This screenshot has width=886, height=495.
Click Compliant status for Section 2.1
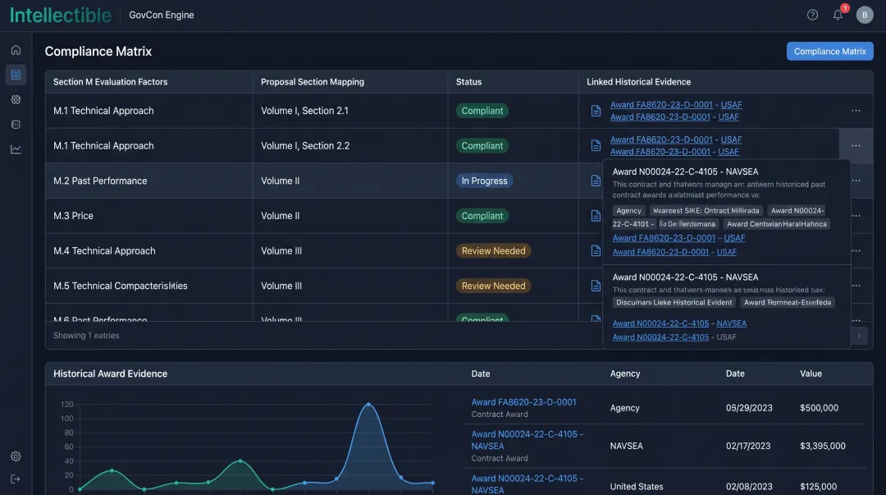coord(482,111)
